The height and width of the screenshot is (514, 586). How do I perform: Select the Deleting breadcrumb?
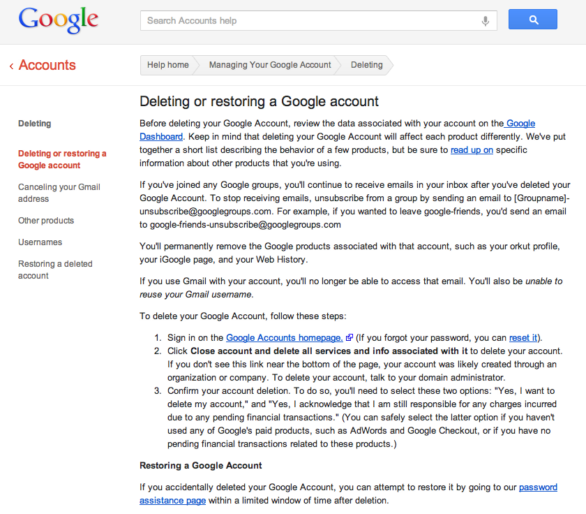coord(367,65)
